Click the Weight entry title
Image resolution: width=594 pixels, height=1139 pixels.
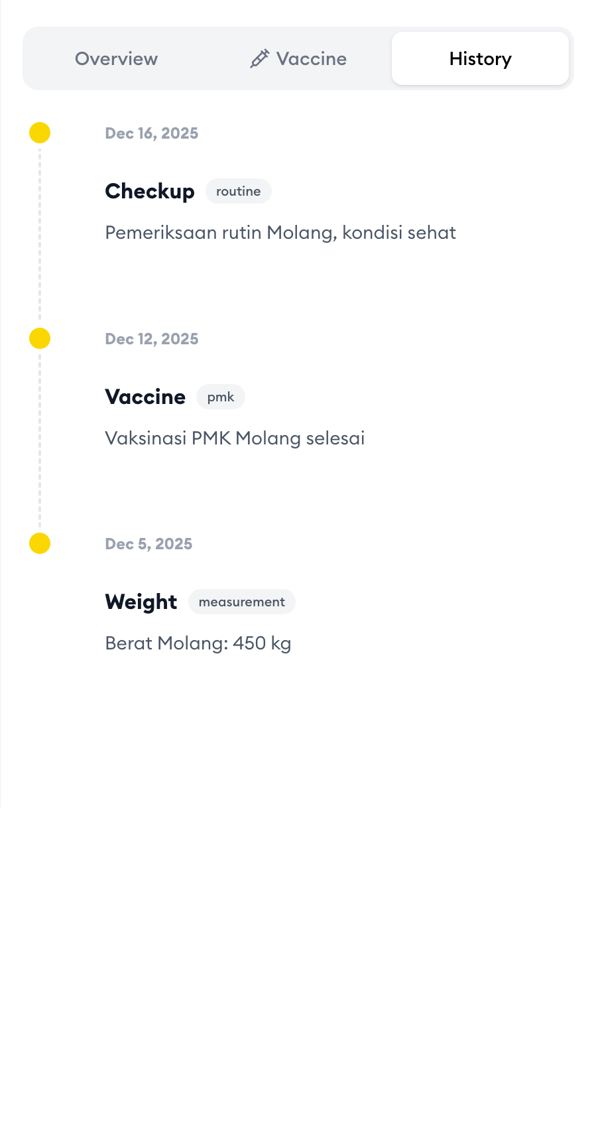coord(141,602)
